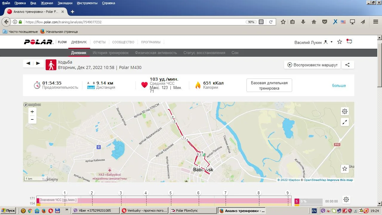The width and height of the screenshot is (382, 215).
Task: Zoom in on the map
Action: pos(32,112)
